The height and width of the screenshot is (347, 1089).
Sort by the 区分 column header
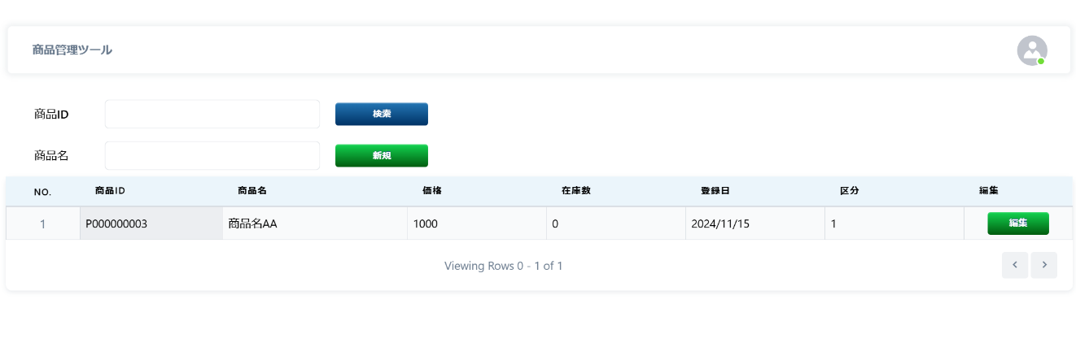click(850, 191)
